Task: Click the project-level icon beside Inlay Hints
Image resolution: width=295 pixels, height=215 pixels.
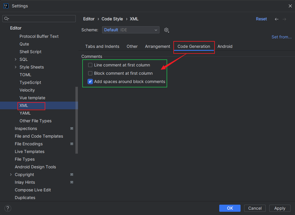Action: click(72, 182)
